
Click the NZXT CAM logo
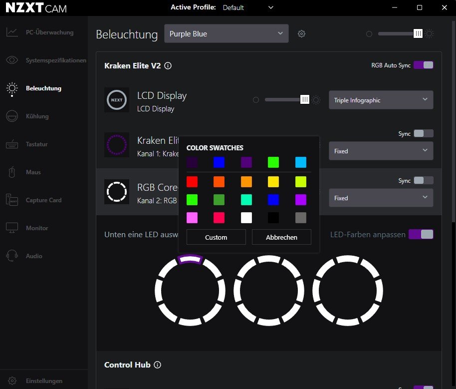(x=36, y=8)
